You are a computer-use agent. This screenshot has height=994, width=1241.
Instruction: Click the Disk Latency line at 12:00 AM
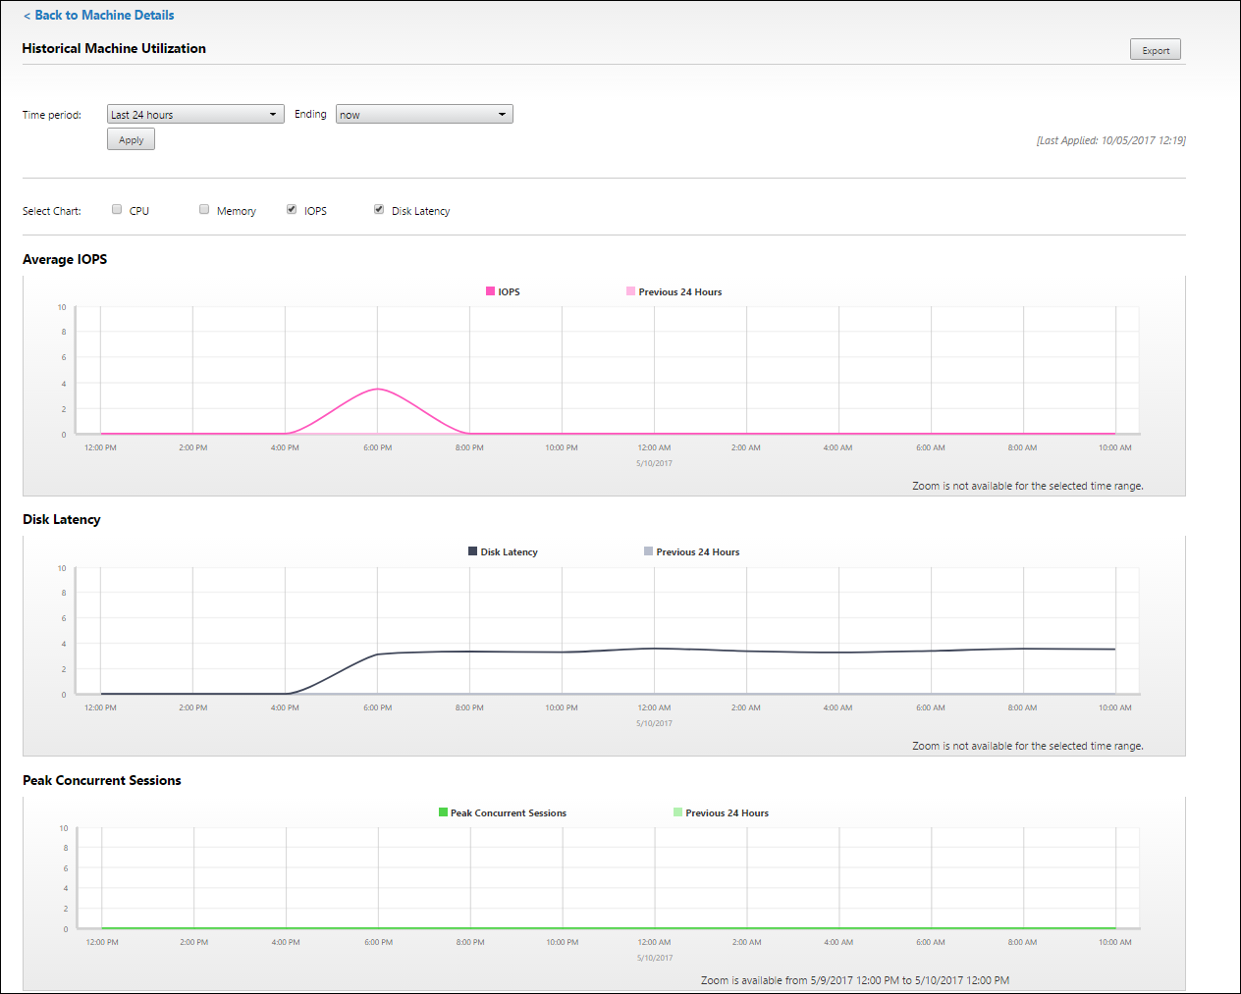pyautogui.click(x=654, y=649)
